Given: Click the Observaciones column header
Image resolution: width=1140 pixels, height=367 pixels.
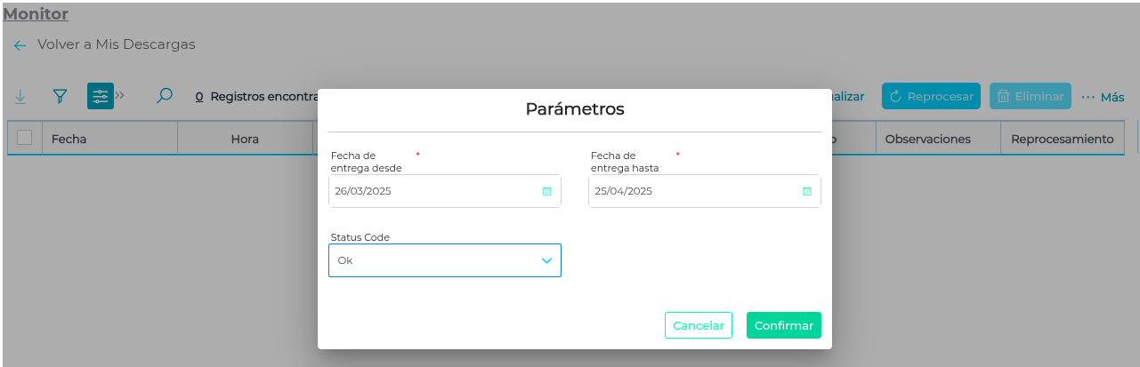Looking at the screenshot, I should point(927,139).
